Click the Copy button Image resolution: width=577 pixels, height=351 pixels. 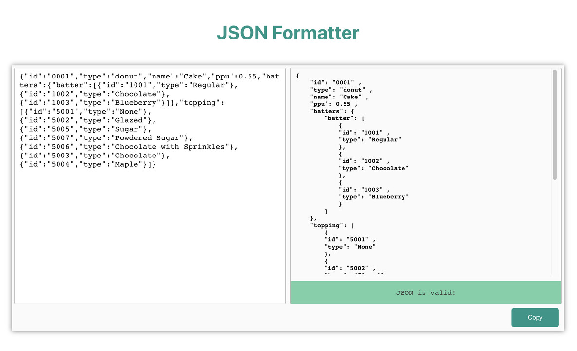tap(535, 317)
